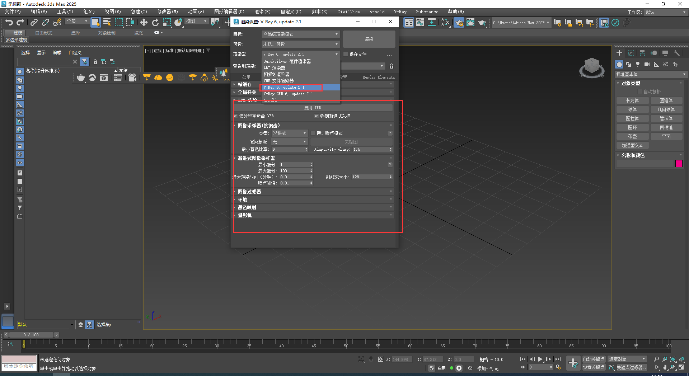689x376 pixels.
Task: Select the V-Ray dome light icon
Action: click(x=158, y=77)
